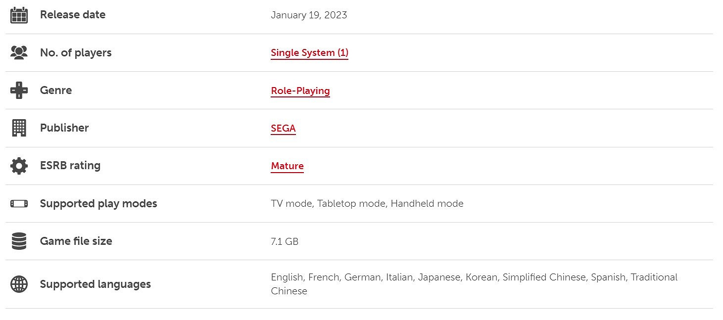The height and width of the screenshot is (320, 723).
Task: Click the TV mode, Tabletop mode text
Action: [x=328, y=204]
